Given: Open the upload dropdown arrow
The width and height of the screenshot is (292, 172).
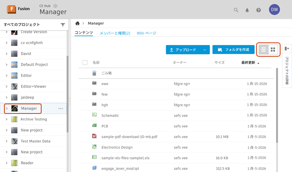Looking at the screenshot, I should click(x=205, y=50).
